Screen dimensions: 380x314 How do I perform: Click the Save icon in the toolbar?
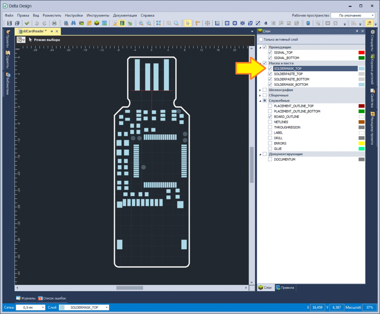[10, 23]
